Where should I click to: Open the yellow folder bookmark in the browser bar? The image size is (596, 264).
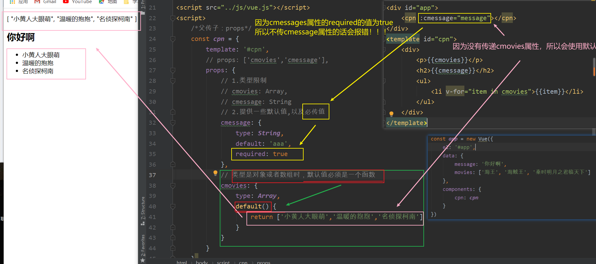pyautogui.click(x=126, y=2)
